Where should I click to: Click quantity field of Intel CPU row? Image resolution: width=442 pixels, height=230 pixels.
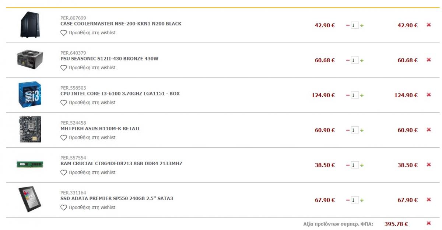[x=355, y=95]
